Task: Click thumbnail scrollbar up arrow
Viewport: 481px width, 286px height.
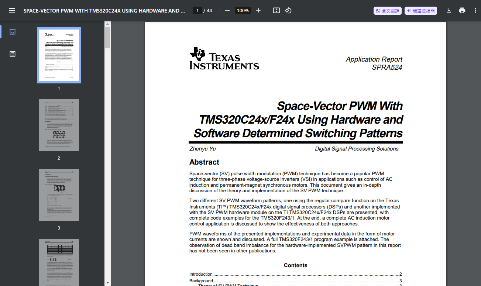Action: click(107, 24)
